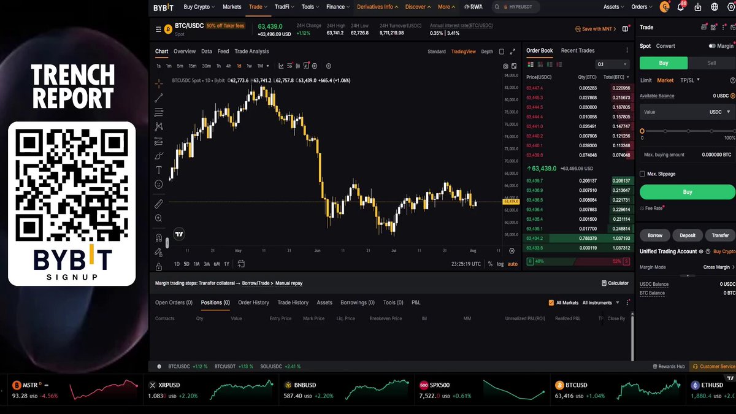Toggle auto scale on the chart

click(x=513, y=264)
